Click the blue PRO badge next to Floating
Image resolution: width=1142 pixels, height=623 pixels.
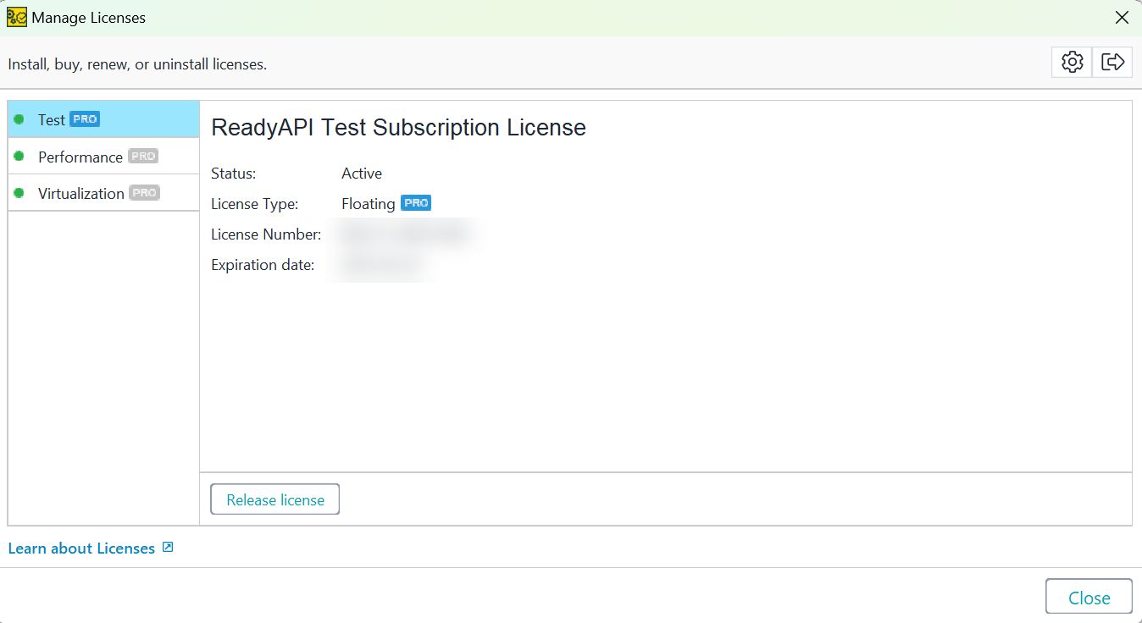(415, 202)
